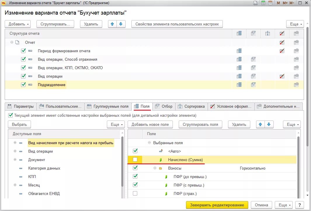Click the Сгруппировать... button

tap(55, 24)
